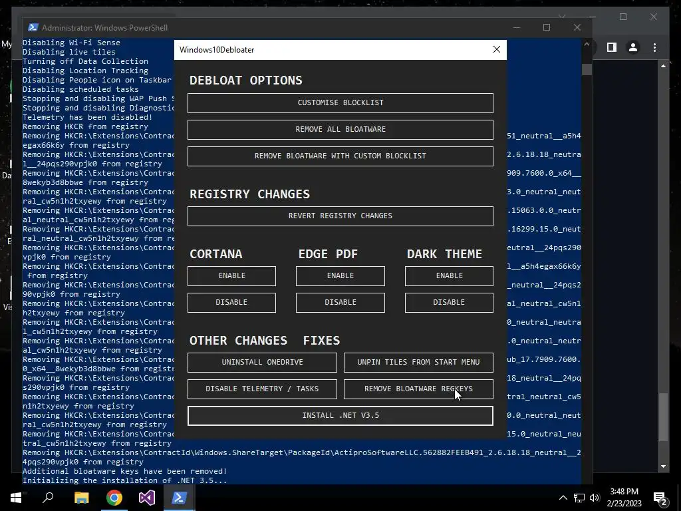681x511 pixels.
Task: Click 'Disabling Location Tracking' line
Action: click(85, 71)
